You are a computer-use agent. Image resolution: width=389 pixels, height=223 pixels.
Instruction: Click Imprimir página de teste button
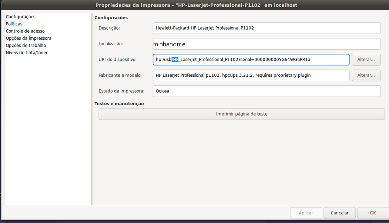coord(242,114)
